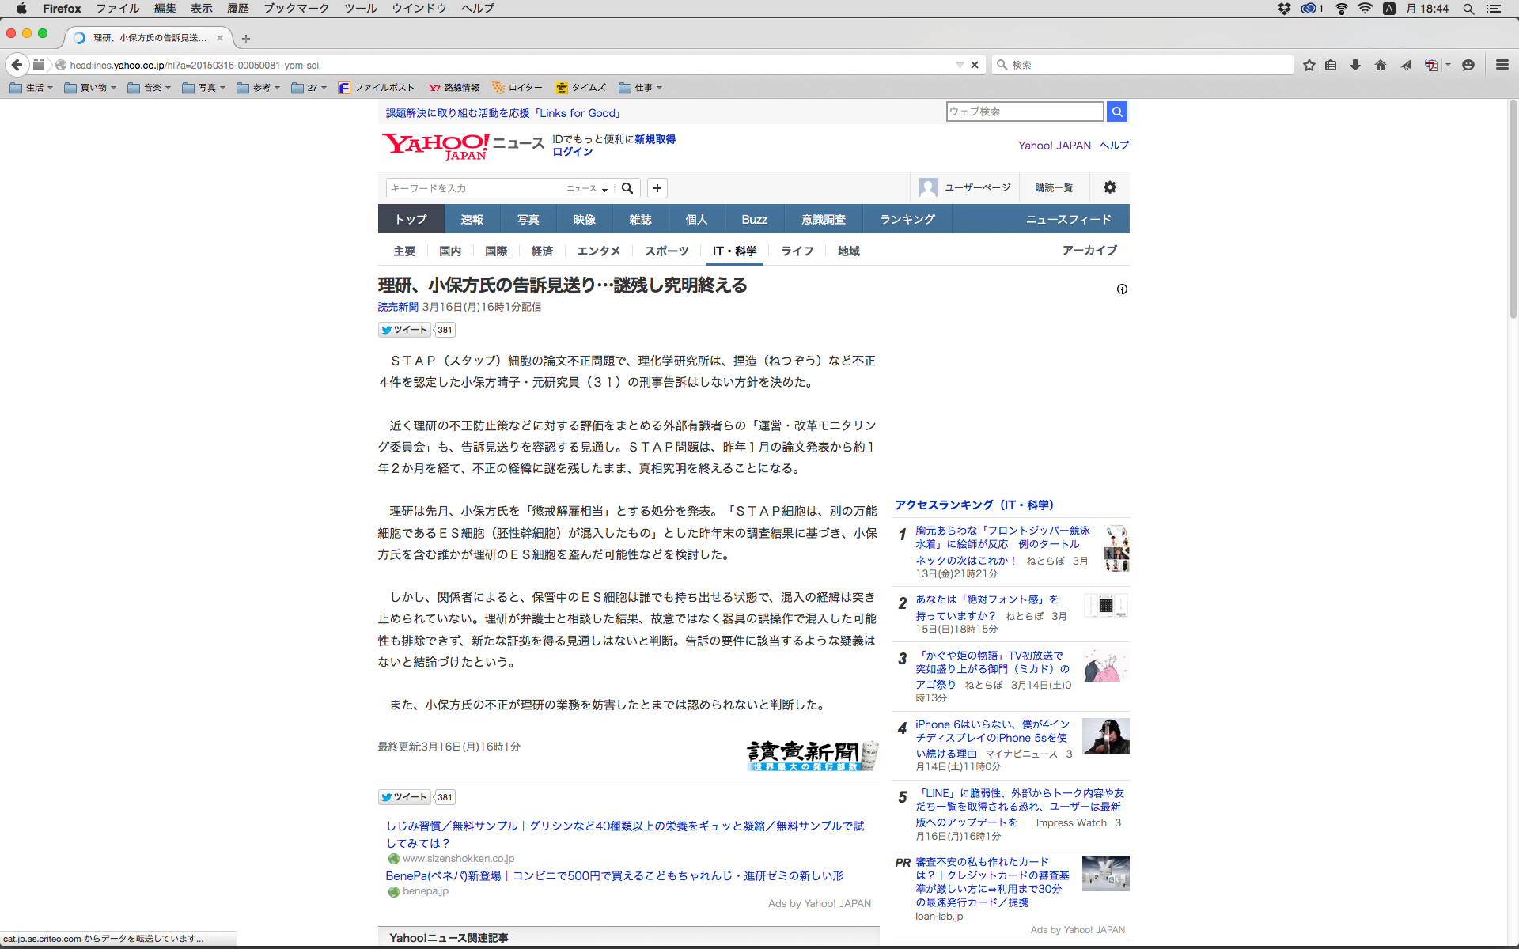Viewport: 1519px width, 949px height.
Task: Click the paper plane share icon
Action: point(1406,65)
